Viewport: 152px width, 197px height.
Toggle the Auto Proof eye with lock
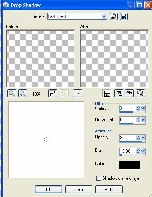click(119, 93)
